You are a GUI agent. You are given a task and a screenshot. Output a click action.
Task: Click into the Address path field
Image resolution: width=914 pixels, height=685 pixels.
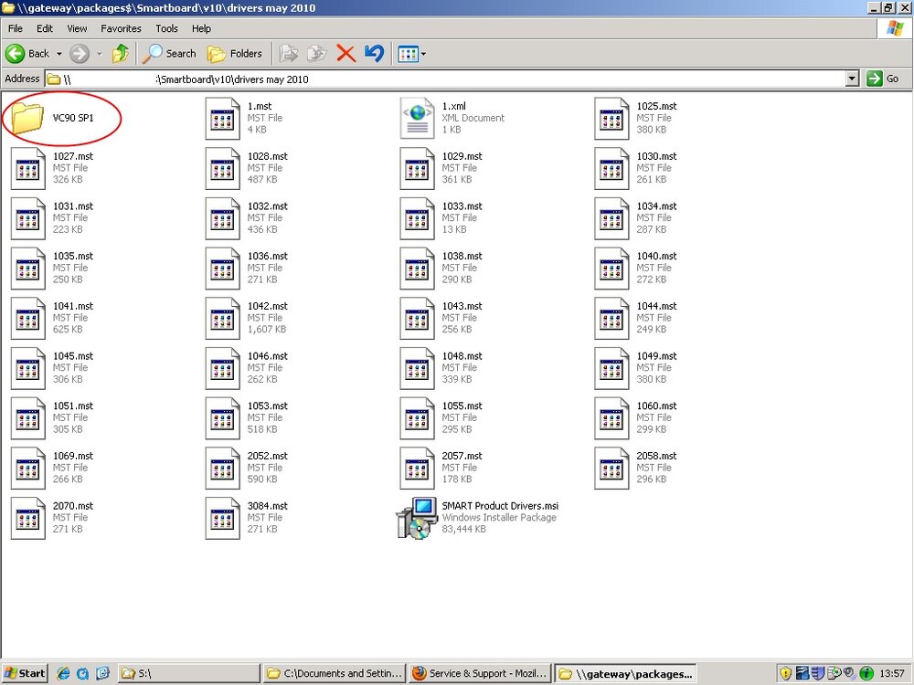click(445, 79)
